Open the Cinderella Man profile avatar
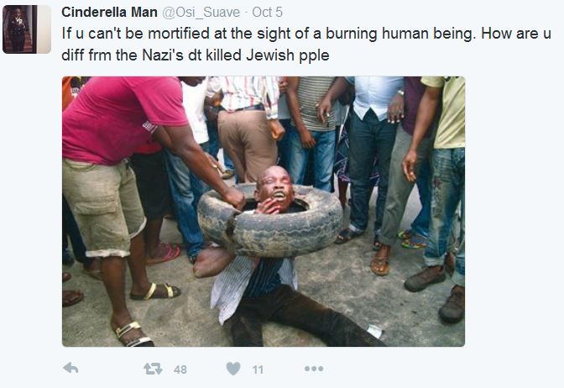The width and height of the screenshot is (564, 388). pos(27,29)
